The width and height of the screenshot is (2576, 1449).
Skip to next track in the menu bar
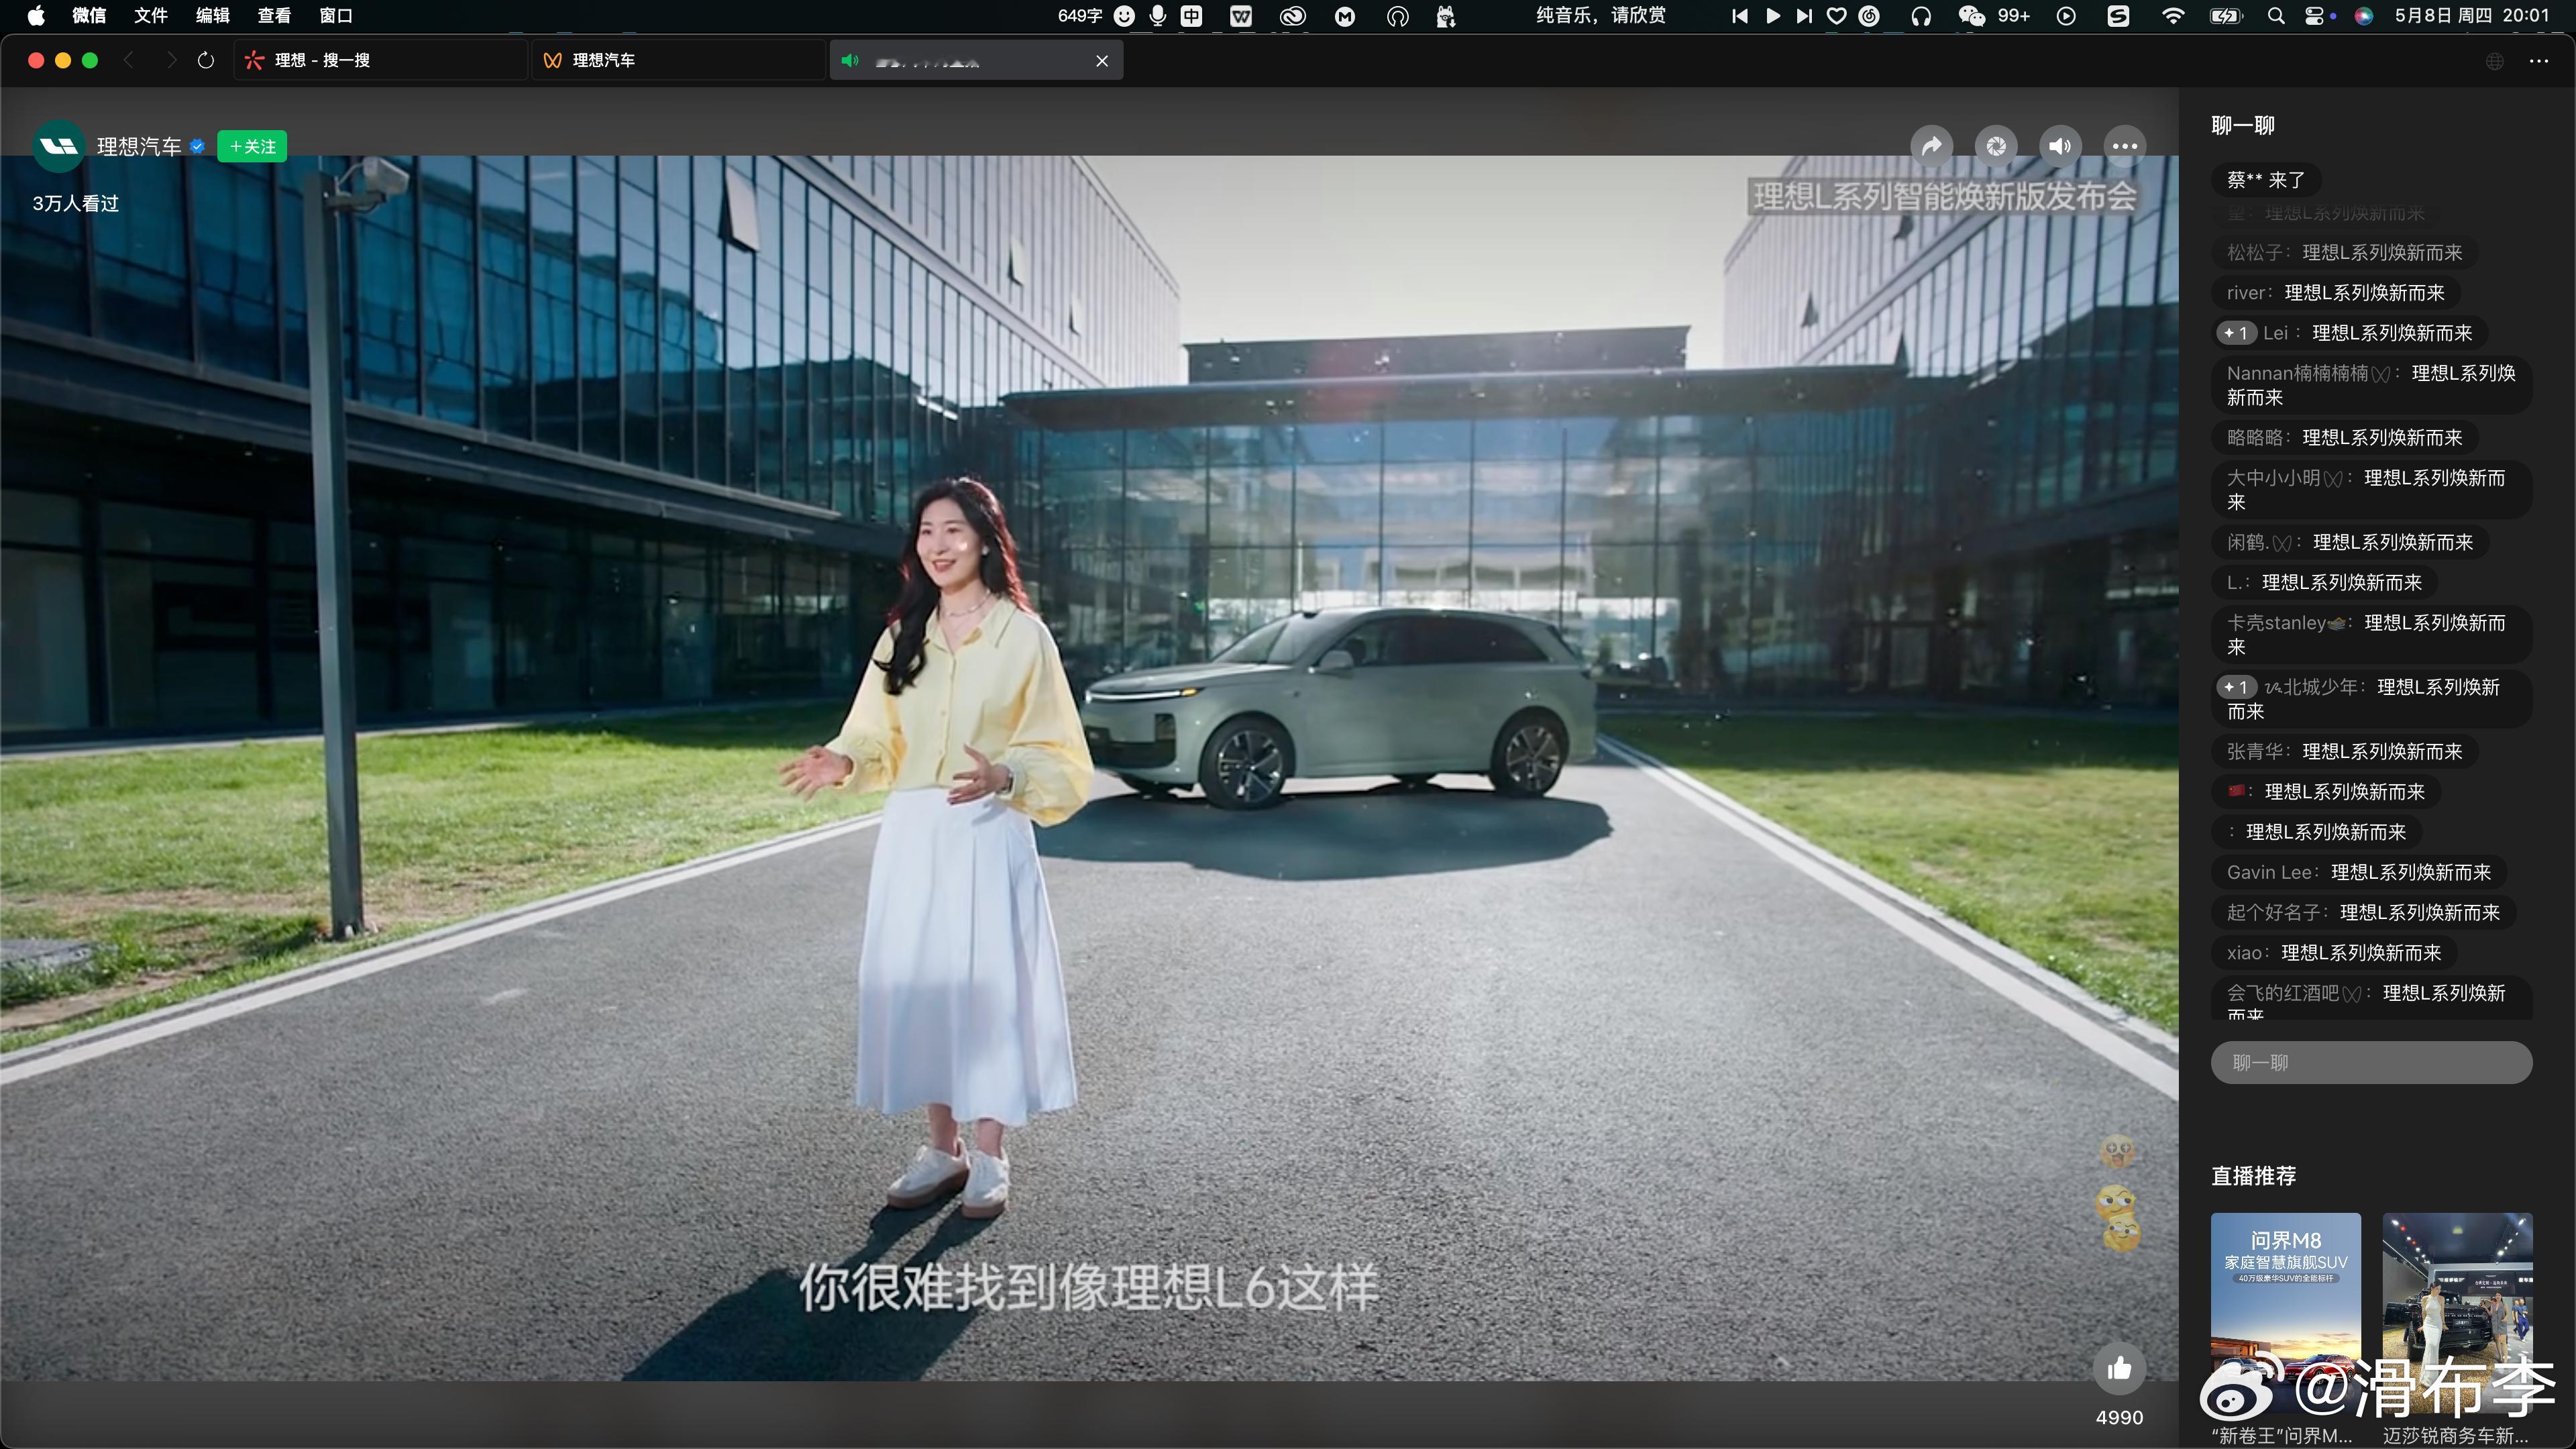(x=1804, y=15)
